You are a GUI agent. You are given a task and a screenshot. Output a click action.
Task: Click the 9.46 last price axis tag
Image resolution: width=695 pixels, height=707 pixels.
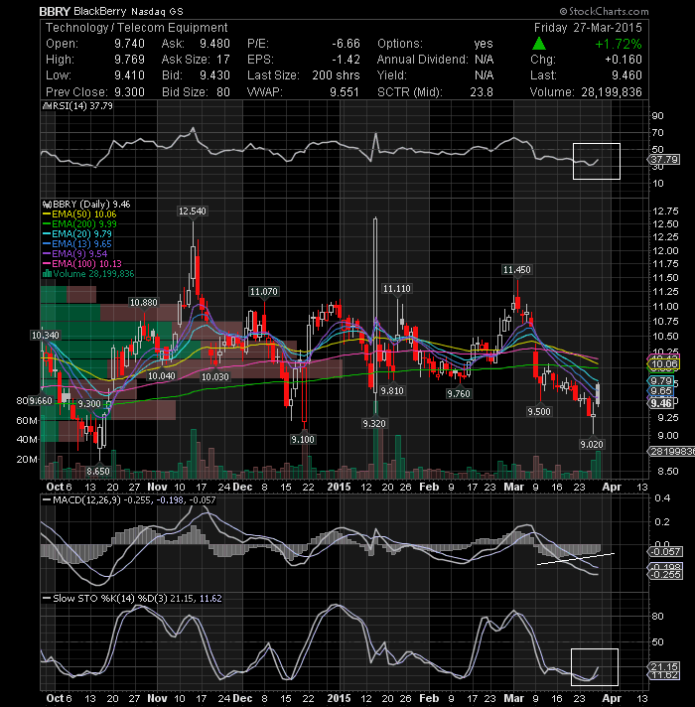click(661, 403)
